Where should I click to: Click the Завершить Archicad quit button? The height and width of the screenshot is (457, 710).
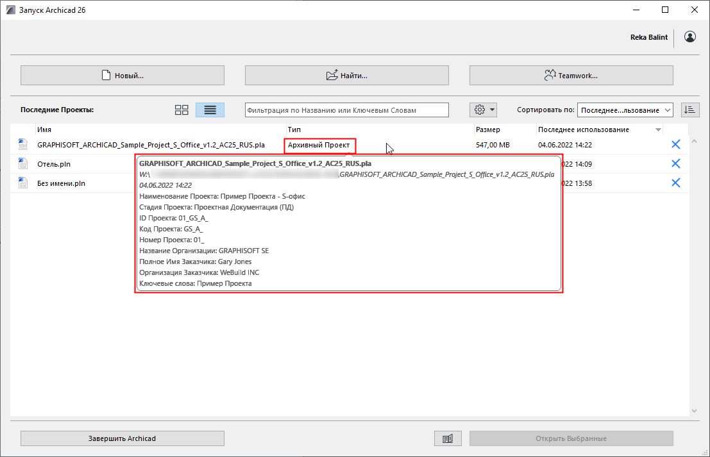123,438
